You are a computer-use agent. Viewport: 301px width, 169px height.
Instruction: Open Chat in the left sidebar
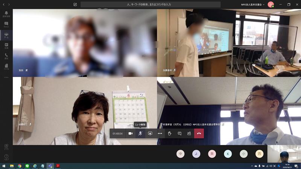point(6,25)
